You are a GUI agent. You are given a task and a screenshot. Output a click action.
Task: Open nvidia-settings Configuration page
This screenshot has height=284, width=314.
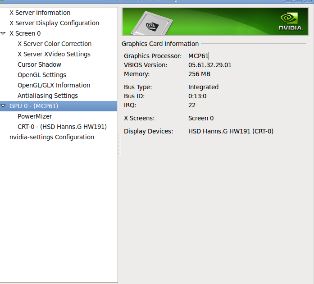click(x=52, y=137)
